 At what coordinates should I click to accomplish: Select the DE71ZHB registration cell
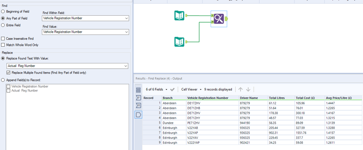(212, 108)
